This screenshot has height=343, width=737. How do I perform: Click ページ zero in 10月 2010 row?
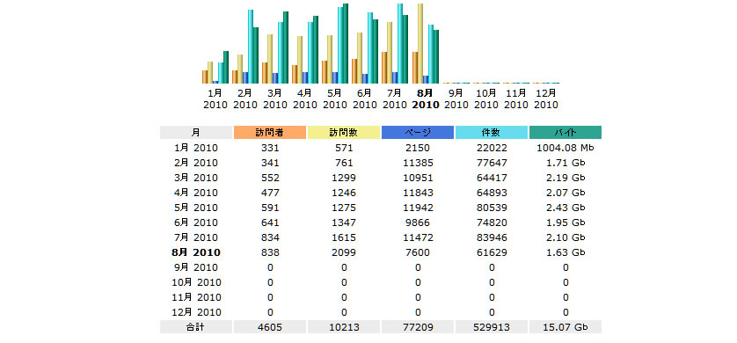coord(418,283)
